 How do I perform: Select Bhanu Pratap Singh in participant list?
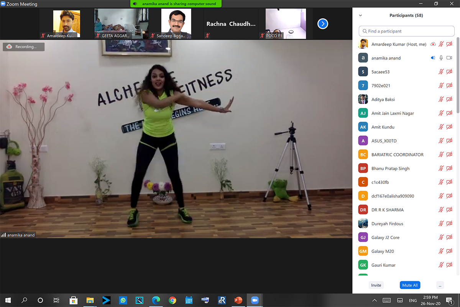tap(390, 168)
